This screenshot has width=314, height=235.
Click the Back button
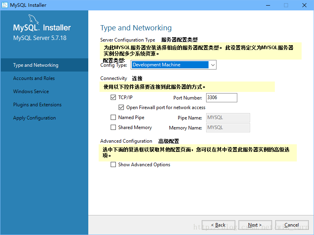point(218,225)
